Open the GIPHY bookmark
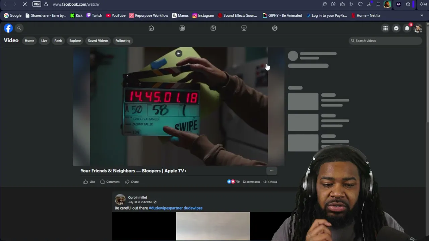This screenshot has width=429, height=241. [x=282, y=15]
